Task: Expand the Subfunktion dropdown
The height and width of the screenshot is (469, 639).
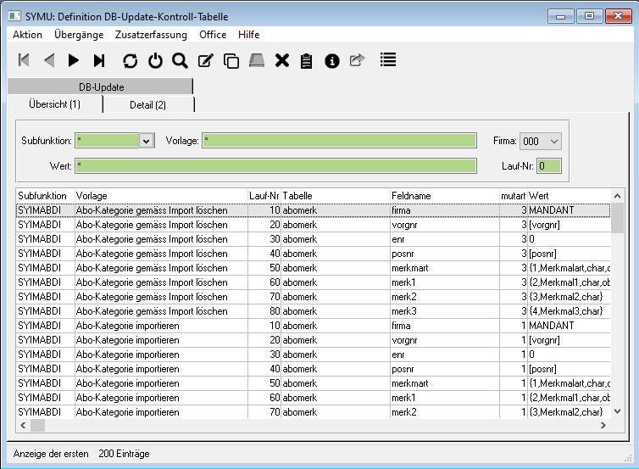Action: coord(147,141)
